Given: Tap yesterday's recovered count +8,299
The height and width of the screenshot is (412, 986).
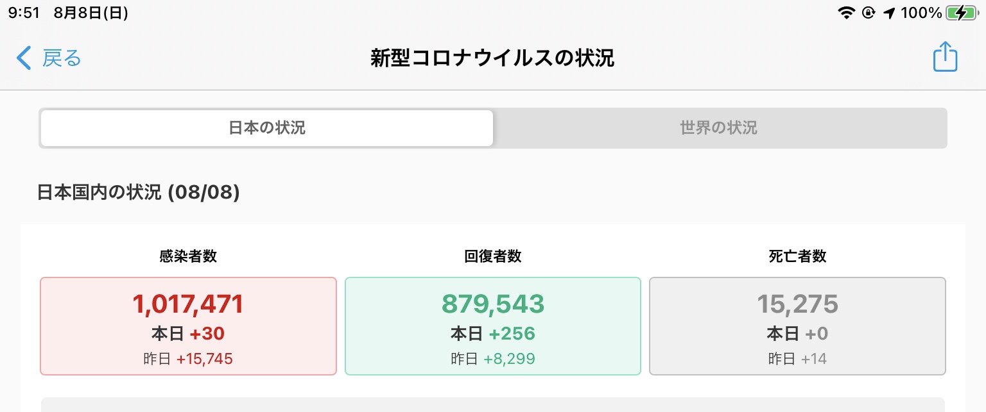Looking at the screenshot, I should click(509, 359).
